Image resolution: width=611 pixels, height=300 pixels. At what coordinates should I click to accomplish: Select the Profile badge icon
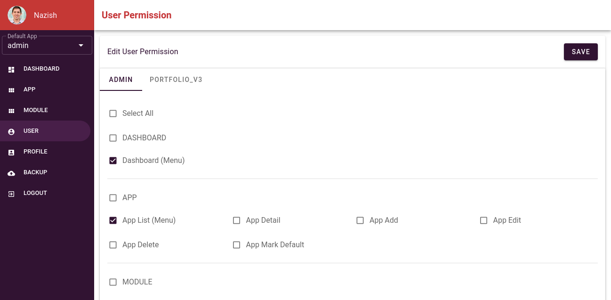tap(11, 152)
